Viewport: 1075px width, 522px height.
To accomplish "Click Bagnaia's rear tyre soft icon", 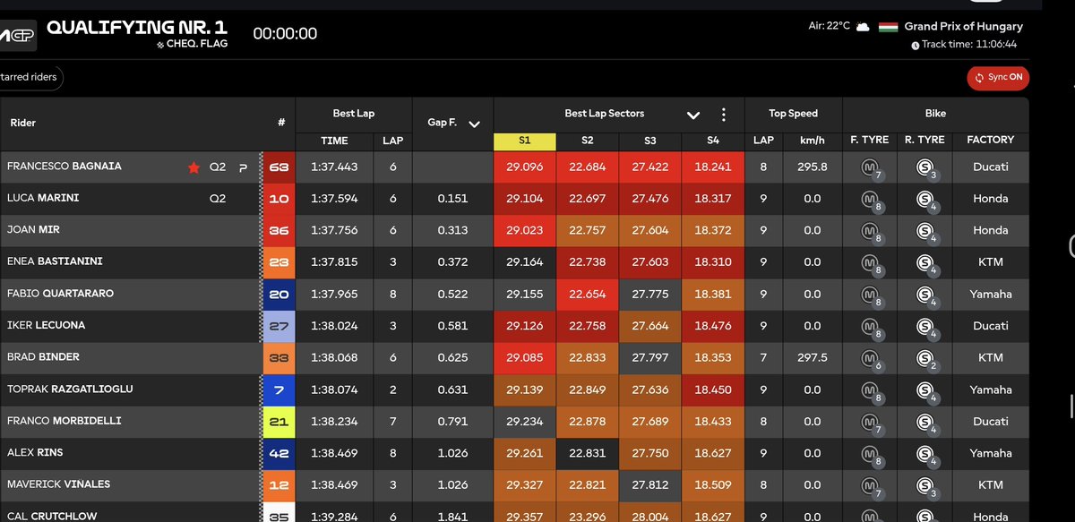I will (x=926, y=168).
